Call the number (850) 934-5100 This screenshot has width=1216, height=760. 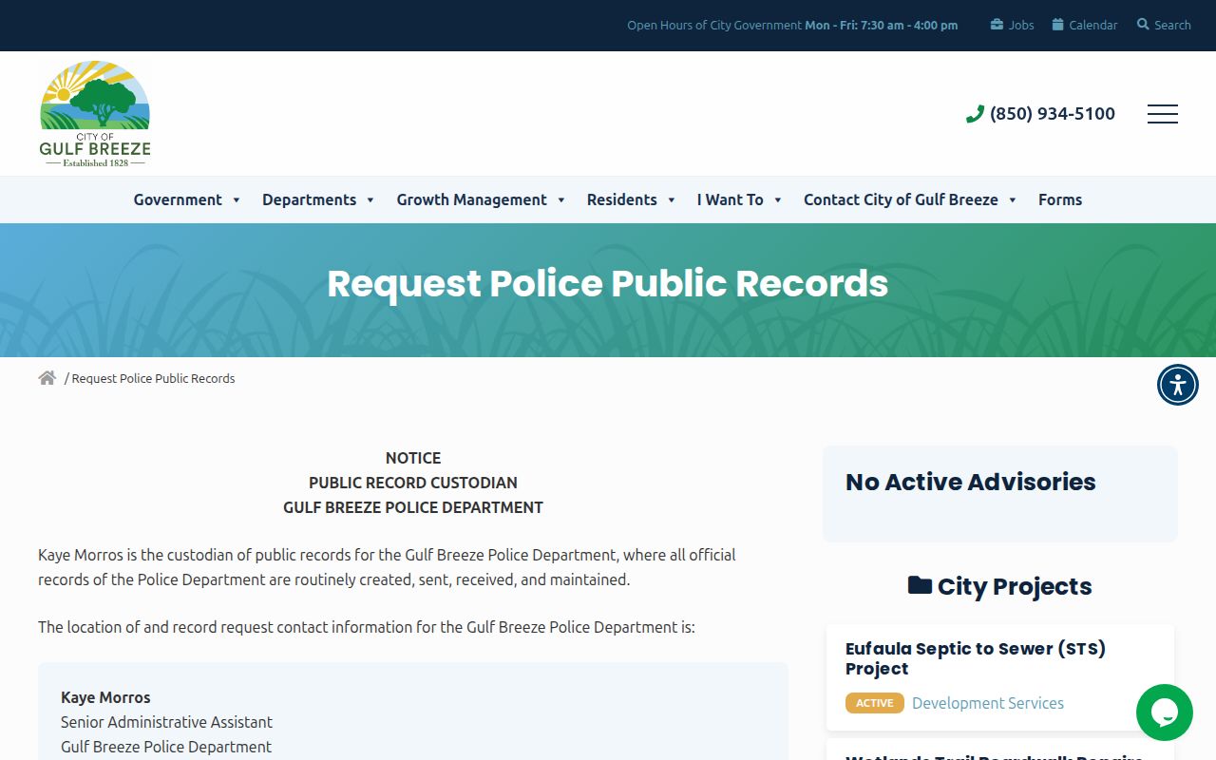tap(1053, 114)
